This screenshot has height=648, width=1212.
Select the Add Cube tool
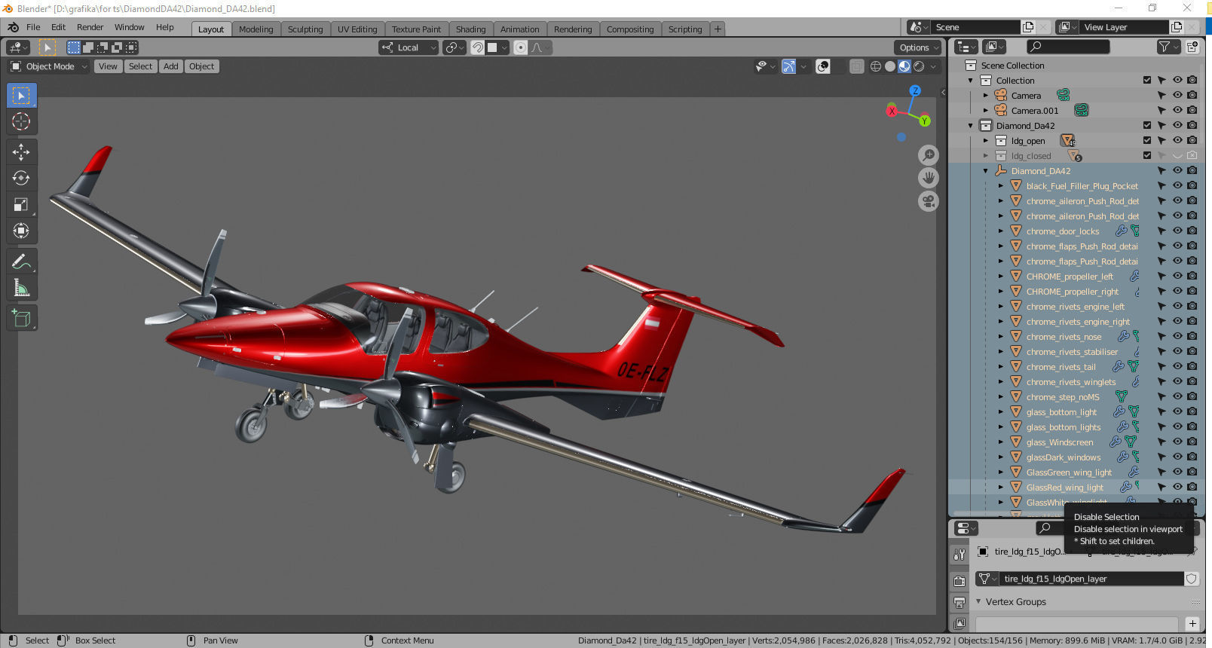pos(21,319)
